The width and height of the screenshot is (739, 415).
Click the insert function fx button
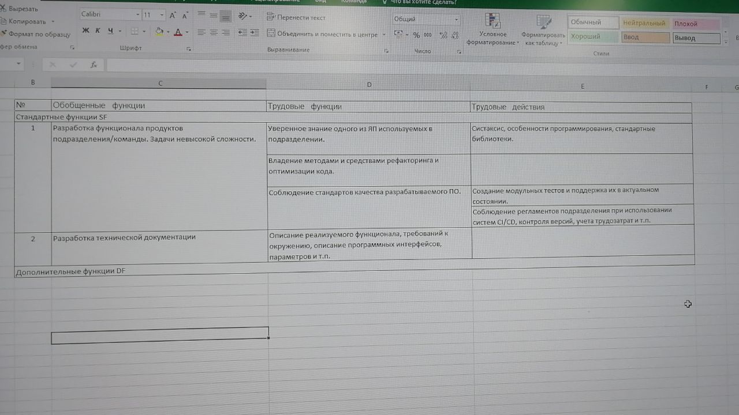[94, 65]
